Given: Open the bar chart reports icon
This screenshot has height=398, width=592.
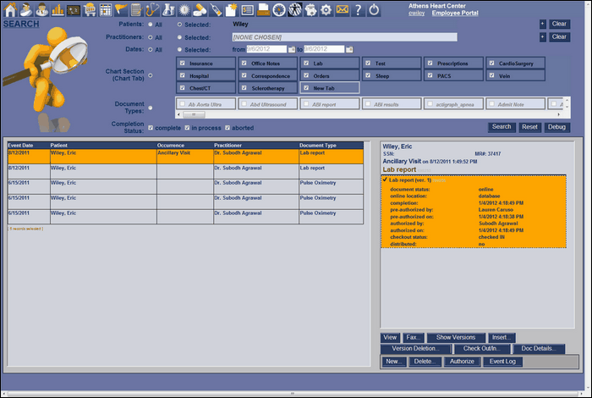Looking at the screenshot, I should (x=58, y=9).
